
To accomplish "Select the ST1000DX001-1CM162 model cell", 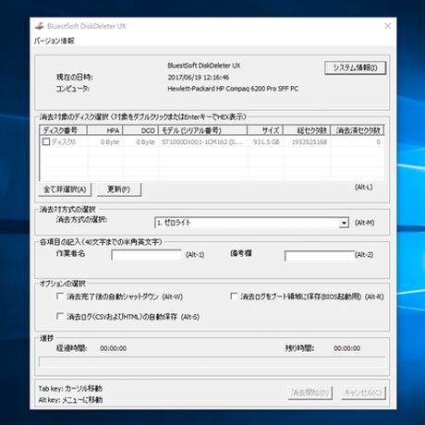I will coord(203,142).
